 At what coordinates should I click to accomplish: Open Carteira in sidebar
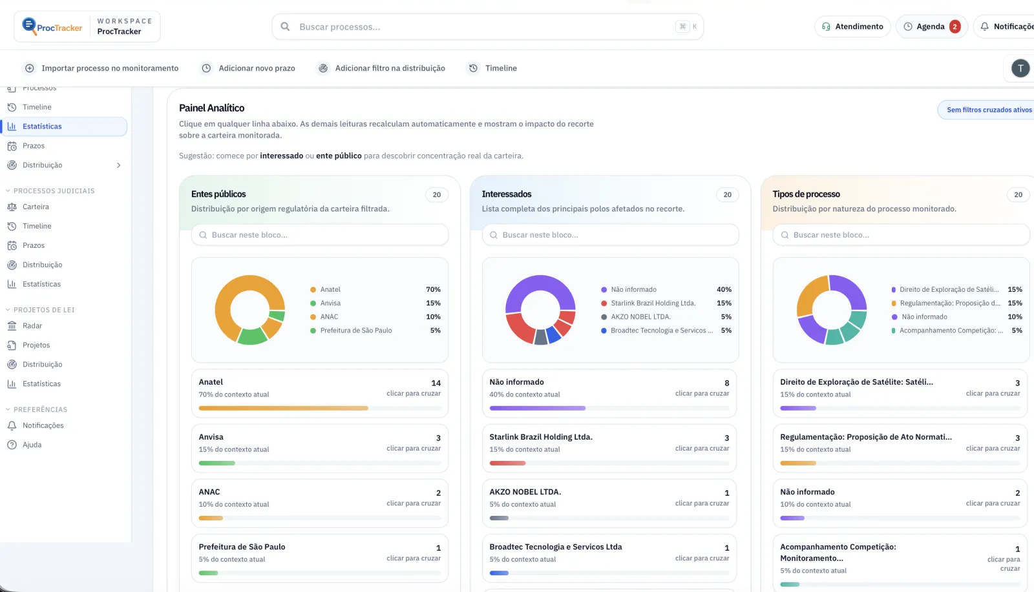coord(65,207)
